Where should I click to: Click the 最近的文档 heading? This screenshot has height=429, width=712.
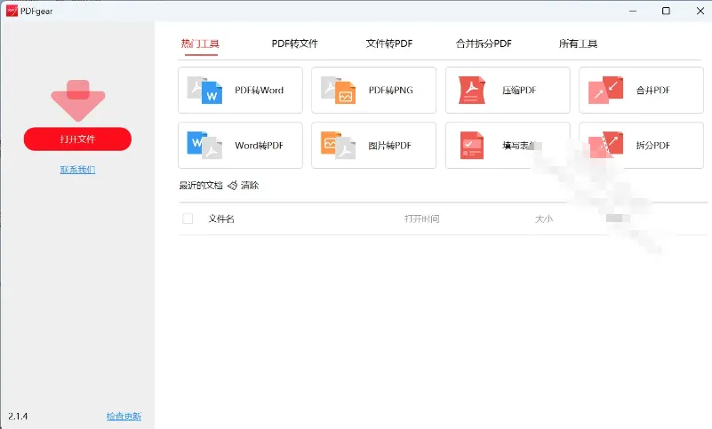(x=201, y=186)
